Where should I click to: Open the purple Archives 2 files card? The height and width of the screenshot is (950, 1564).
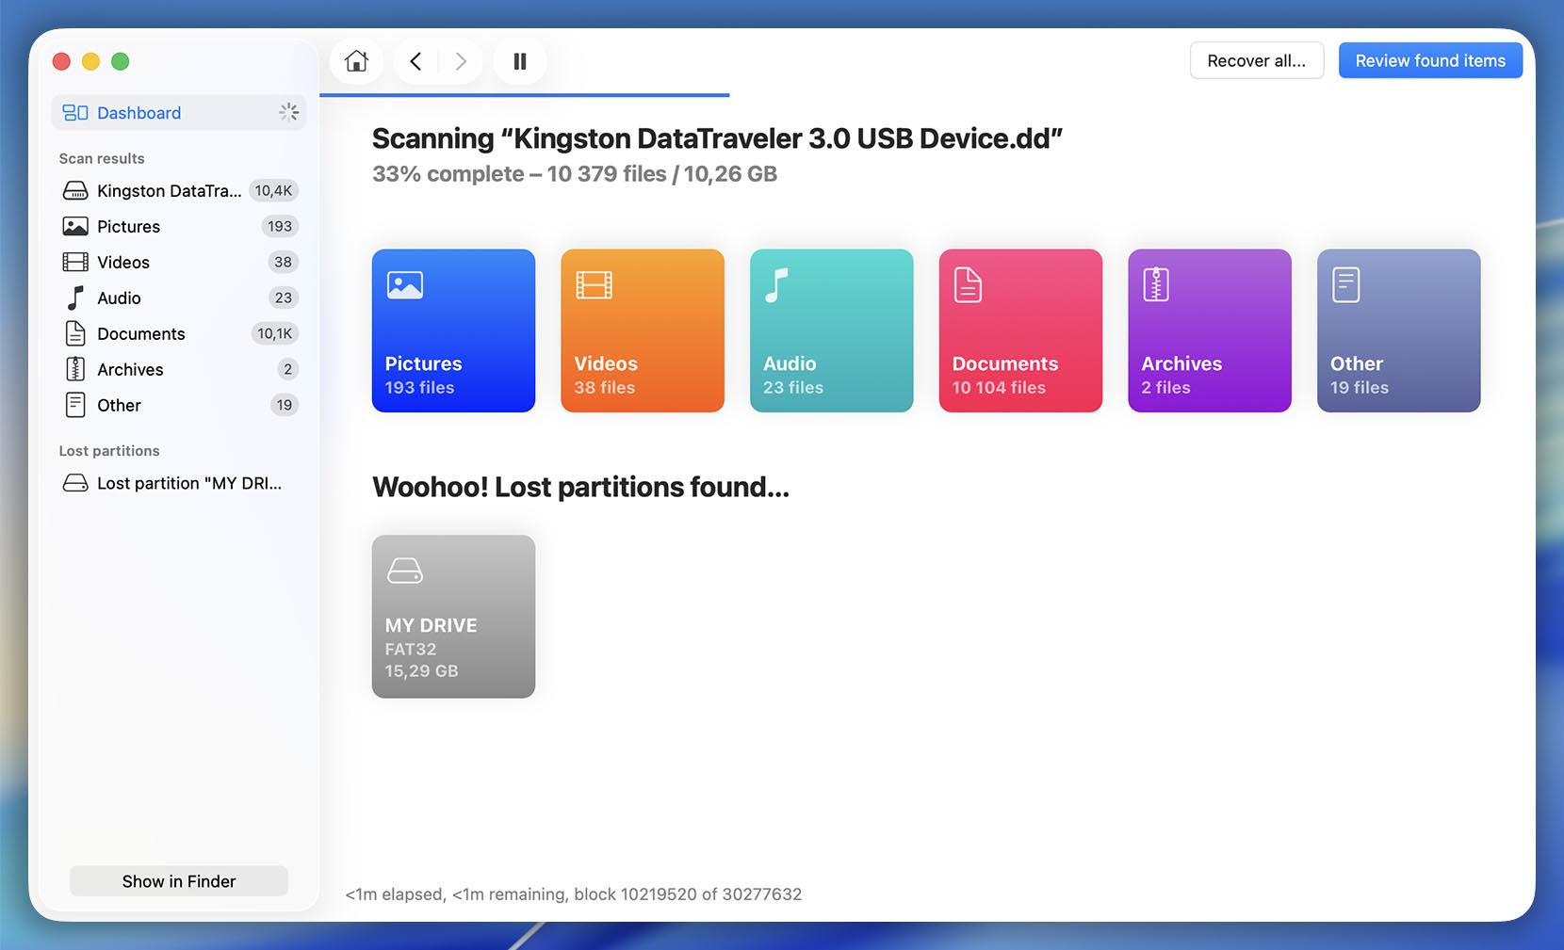coord(1210,330)
